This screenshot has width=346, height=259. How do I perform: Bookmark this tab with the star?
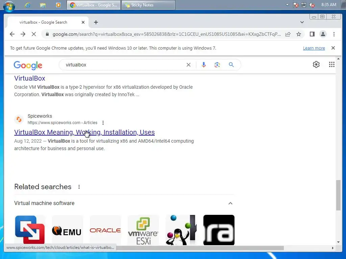[x=299, y=34]
